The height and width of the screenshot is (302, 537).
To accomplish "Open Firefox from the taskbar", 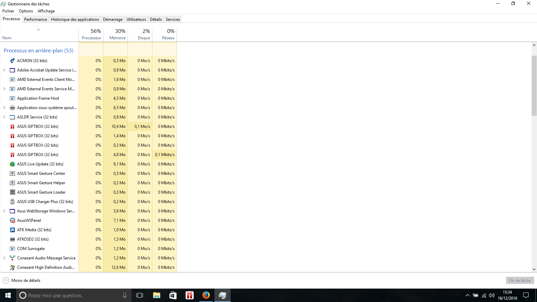I will pos(206,295).
